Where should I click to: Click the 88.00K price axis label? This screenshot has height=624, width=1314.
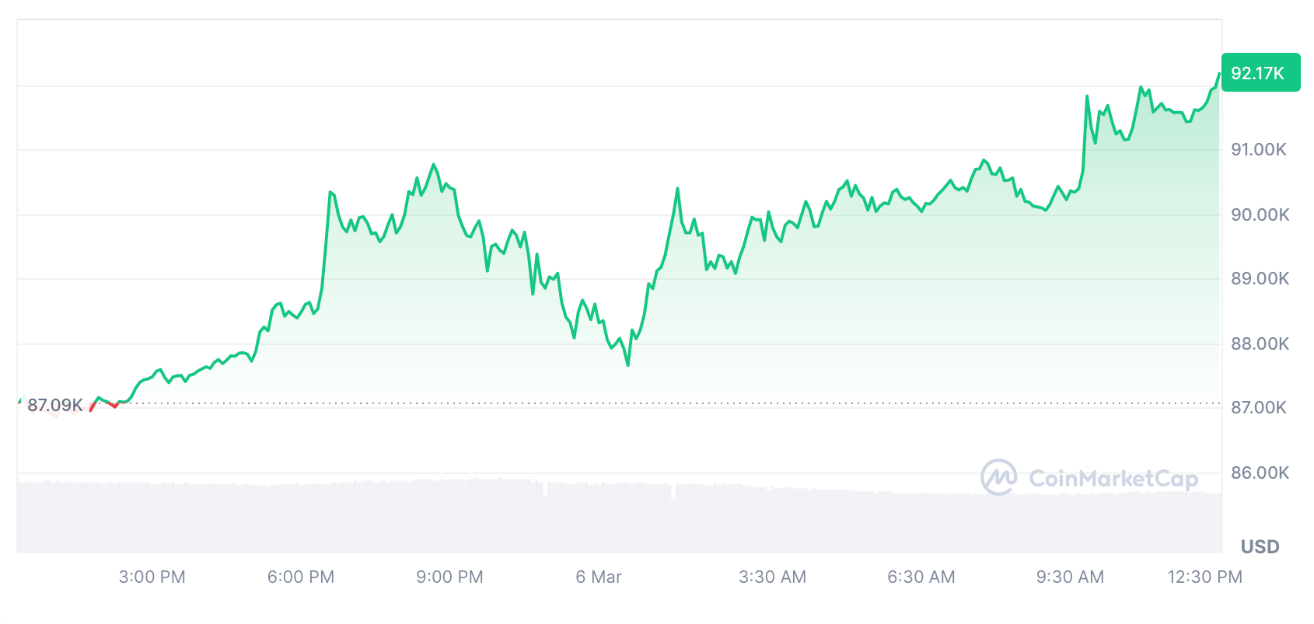coord(1260,343)
